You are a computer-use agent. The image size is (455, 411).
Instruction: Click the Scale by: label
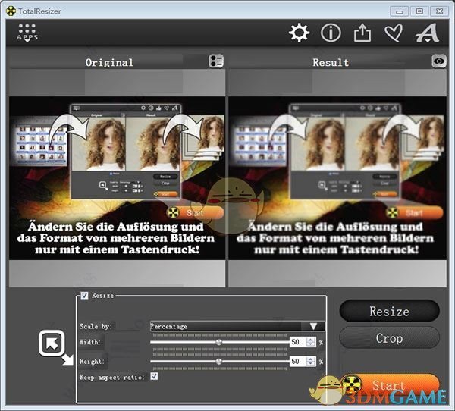point(96,326)
